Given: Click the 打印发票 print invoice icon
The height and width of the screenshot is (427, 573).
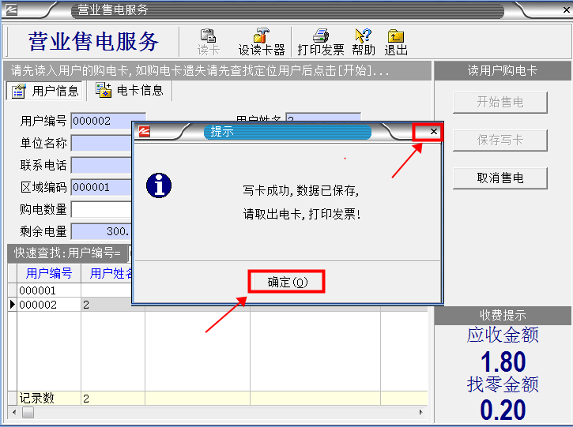Looking at the screenshot, I should pyautogui.click(x=320, y=42).
